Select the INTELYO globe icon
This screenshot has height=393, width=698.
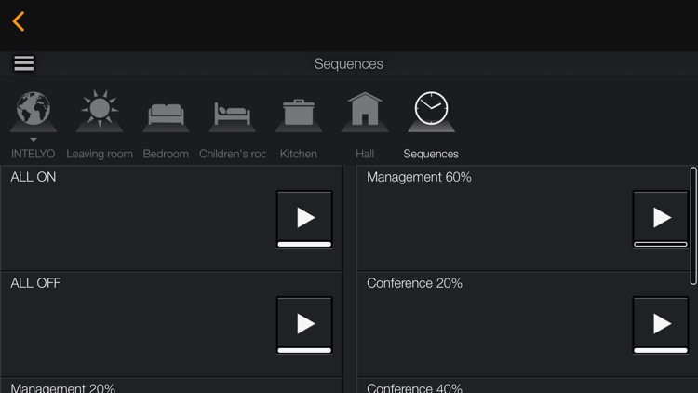34,108
